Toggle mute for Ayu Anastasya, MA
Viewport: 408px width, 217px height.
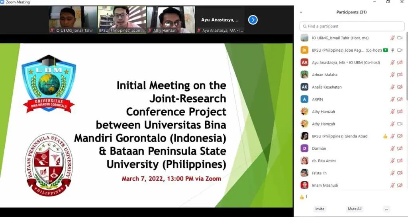click(392, 62)
